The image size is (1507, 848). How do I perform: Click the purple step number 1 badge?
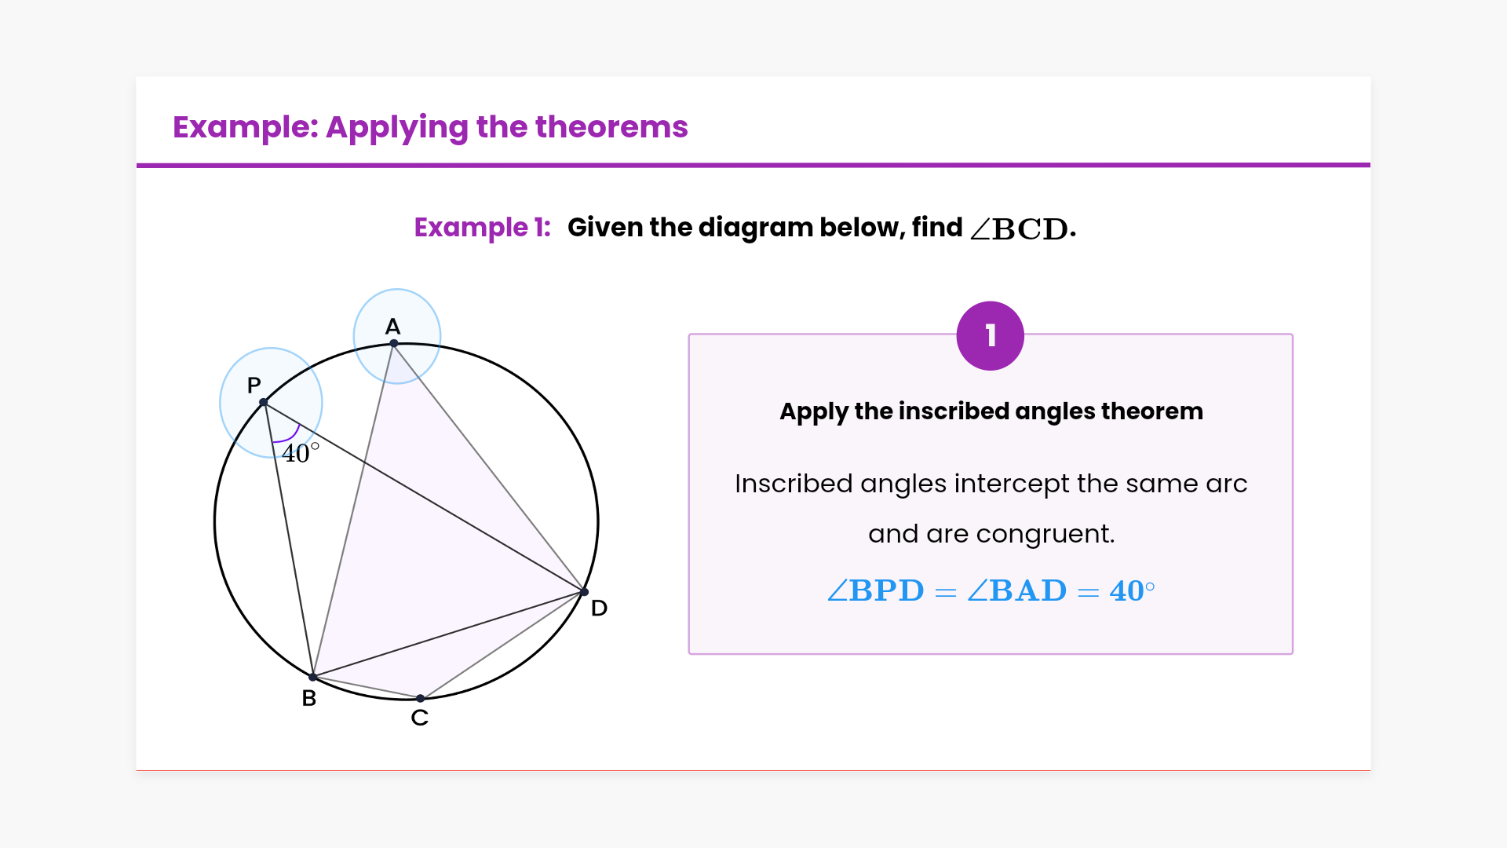pos(990,336)
